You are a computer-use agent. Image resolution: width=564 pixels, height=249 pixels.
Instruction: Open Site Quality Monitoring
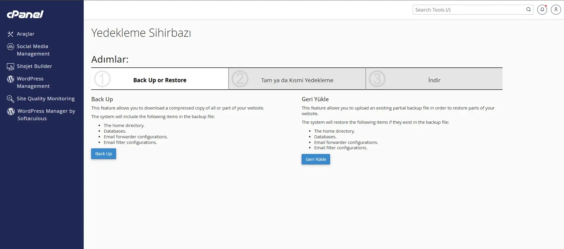point(46,99)
